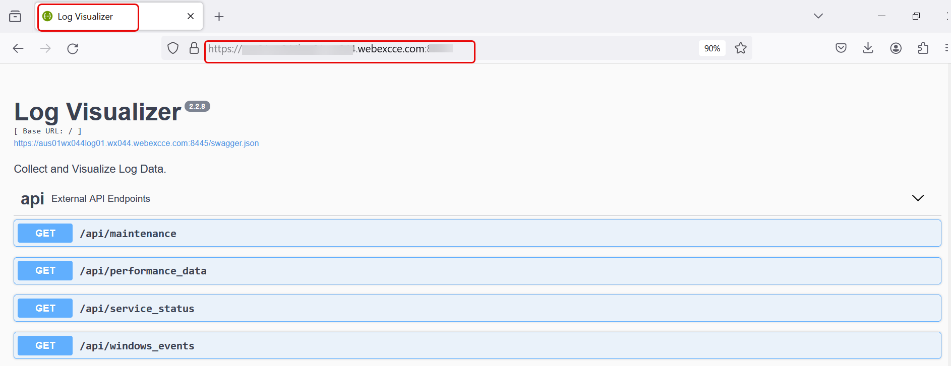Click the Log Visualizer page title
The image size is (951, 366).
coord(97,112)
